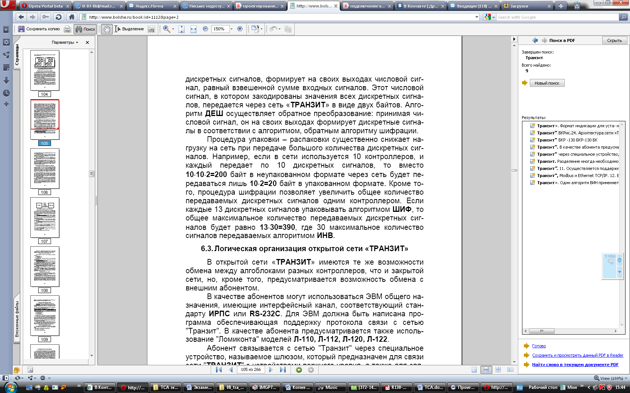Click the zoom out minus button

(205, 29)
